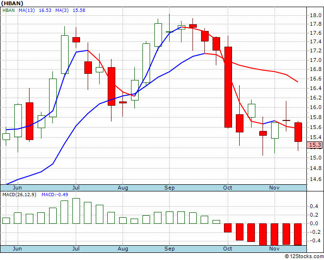Viewport: 324px width, 260px height.
Task: Click the 16.53 moving average value
Action: click(45, 10)
